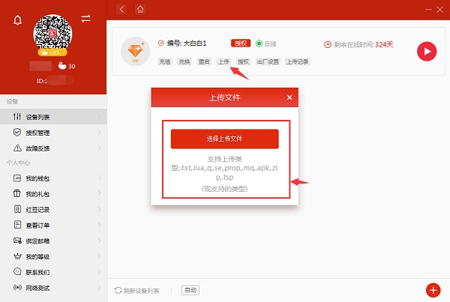450x302 pixels.
Task: Click the LV3 crown level badge
Action: pos(52,52)
